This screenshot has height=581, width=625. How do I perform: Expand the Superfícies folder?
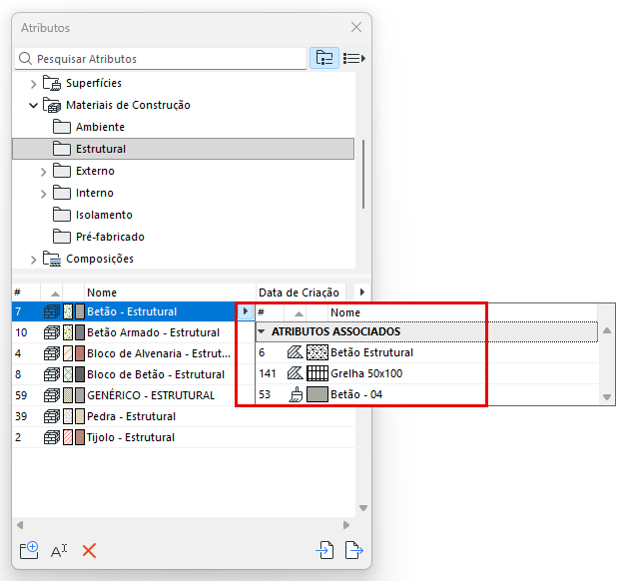point(34,84)
